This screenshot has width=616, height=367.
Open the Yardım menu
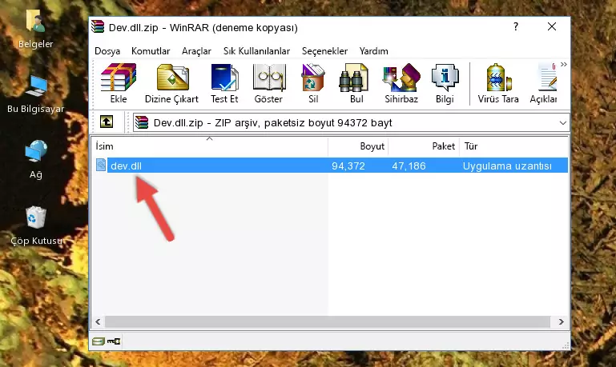click(373, 51)
